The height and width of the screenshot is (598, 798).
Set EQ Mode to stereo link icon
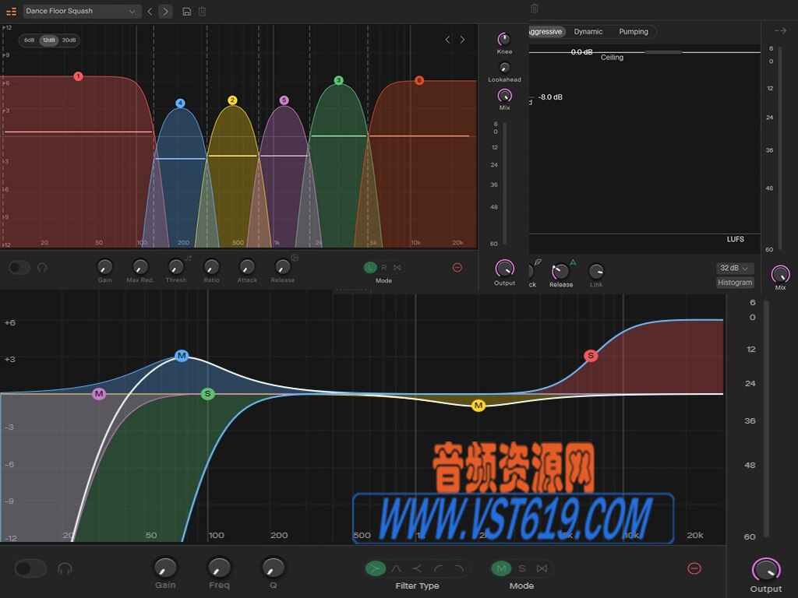pos(542,568)
